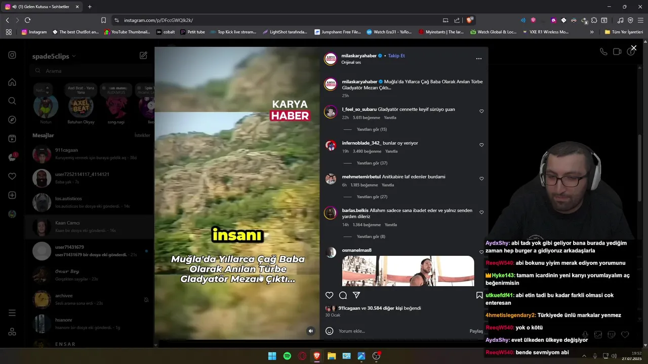Open File Explorer from taskbar
Image resolution: width=648 pixels, height=364 pixels.
tap(332, 356)
